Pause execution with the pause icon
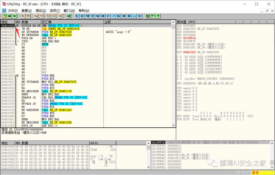This screenshot has height=175, width=275. coord(28,16)
